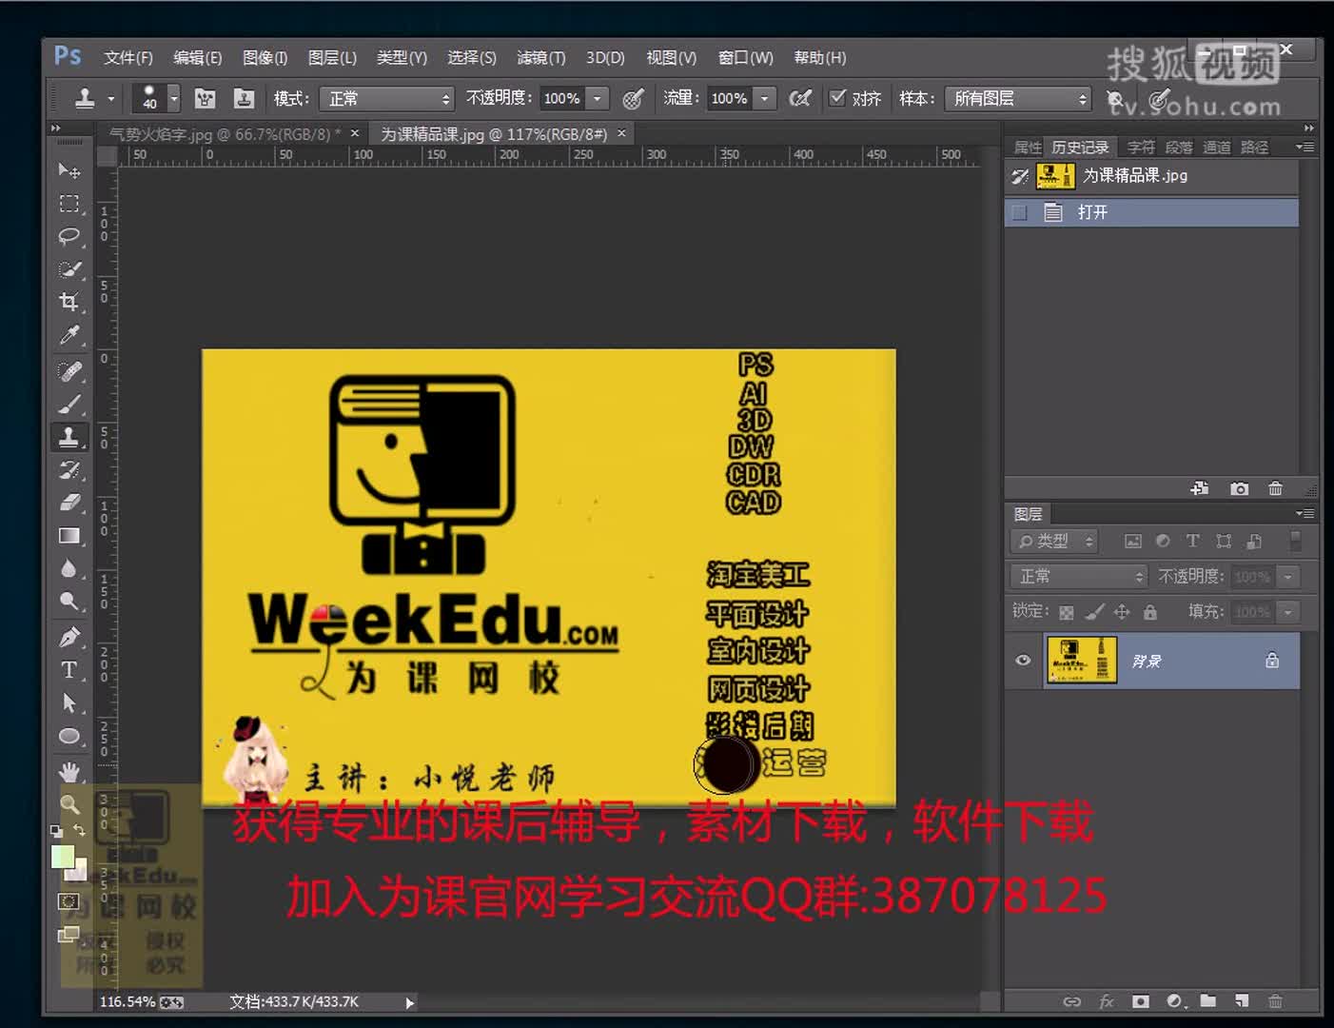The height and width of the screenshot is (1028, 1334).
Task: Open the layer filter 类型 dropdown
Action: [1053, 541]
